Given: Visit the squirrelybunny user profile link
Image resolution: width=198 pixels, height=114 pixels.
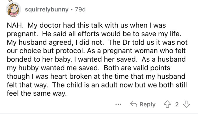Looking at the screenshot, I should [47, 10].
